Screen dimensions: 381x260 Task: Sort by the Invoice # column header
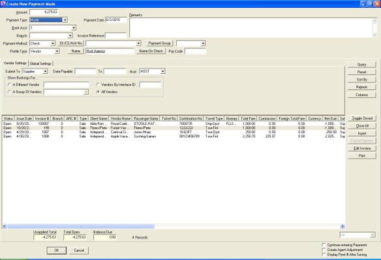point(42,118)
